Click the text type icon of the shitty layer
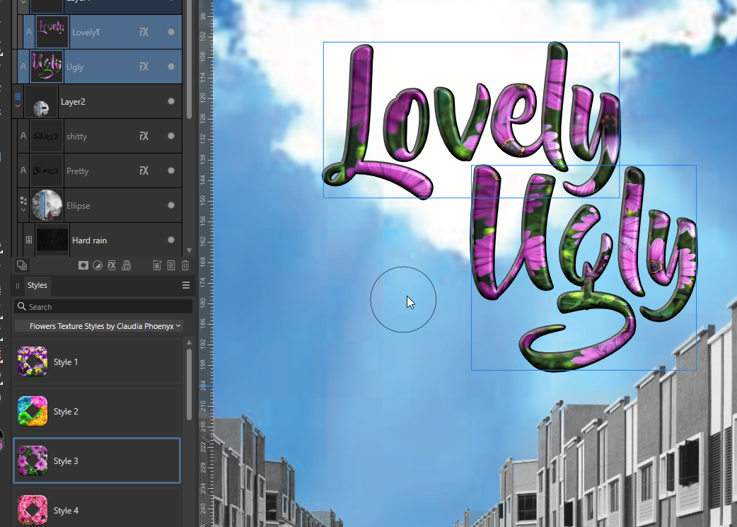The width and height of the screenshot is (737, 527). 23,136
